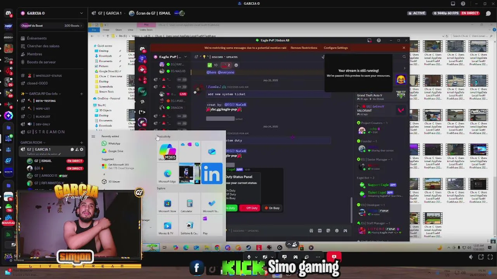Click Chrome icon on the streamed taskbar
This screenshot has width=497, height=279.
(217, 248)
